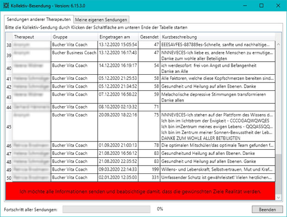
Task: Click description Plattform des Wissens
Action: (x=218, y=126)
